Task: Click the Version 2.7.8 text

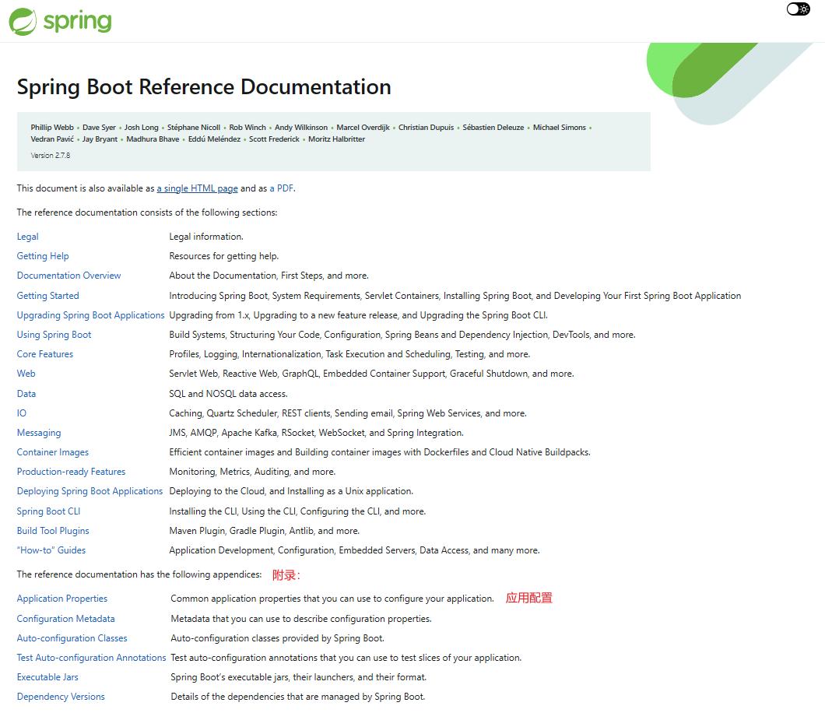Action: tap(50, 156)
